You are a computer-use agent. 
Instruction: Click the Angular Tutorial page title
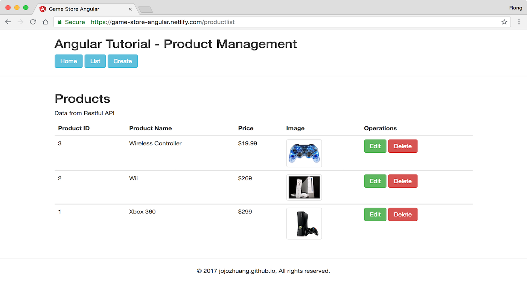click(175, 44)
